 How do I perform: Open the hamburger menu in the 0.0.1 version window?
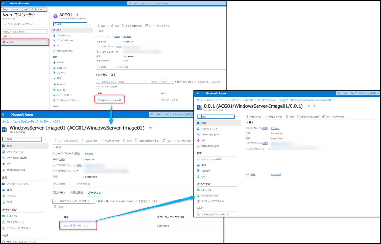click(x=198, y=94)
